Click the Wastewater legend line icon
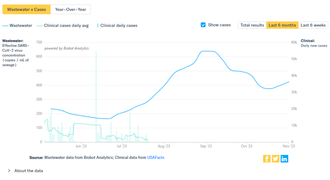 pyautogui.click(x=5, y=25)
